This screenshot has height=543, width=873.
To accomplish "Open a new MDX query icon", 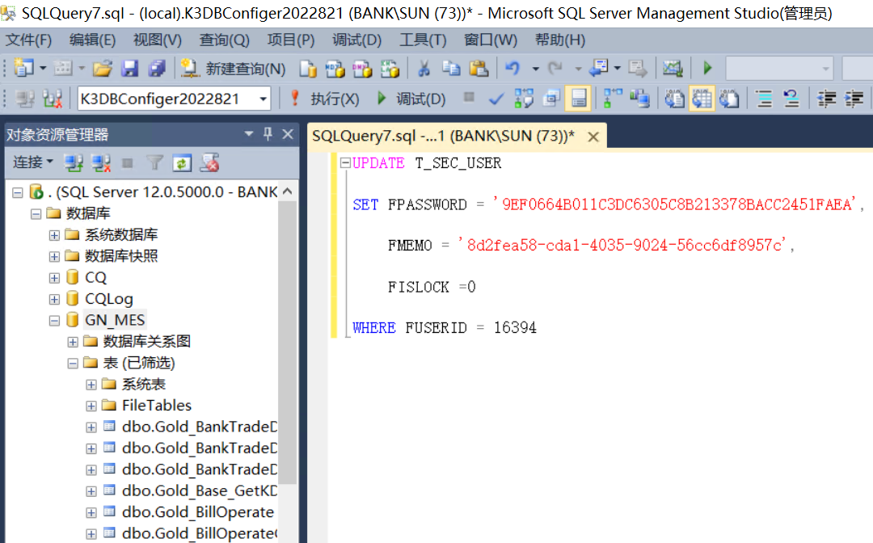I will 335,69.
